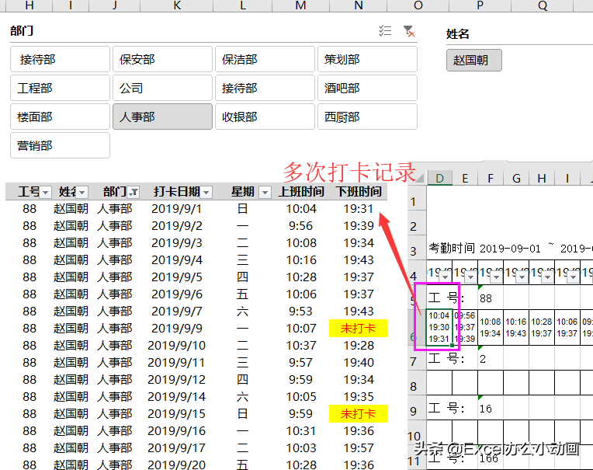Select column K header in top sheet
Viewport: 593px width, 470px height.
click(177, 5)
